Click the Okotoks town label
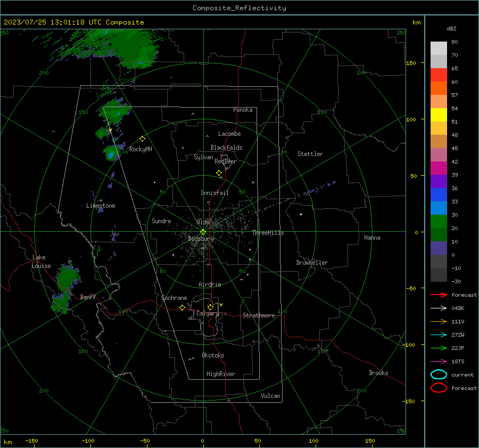 213,355
